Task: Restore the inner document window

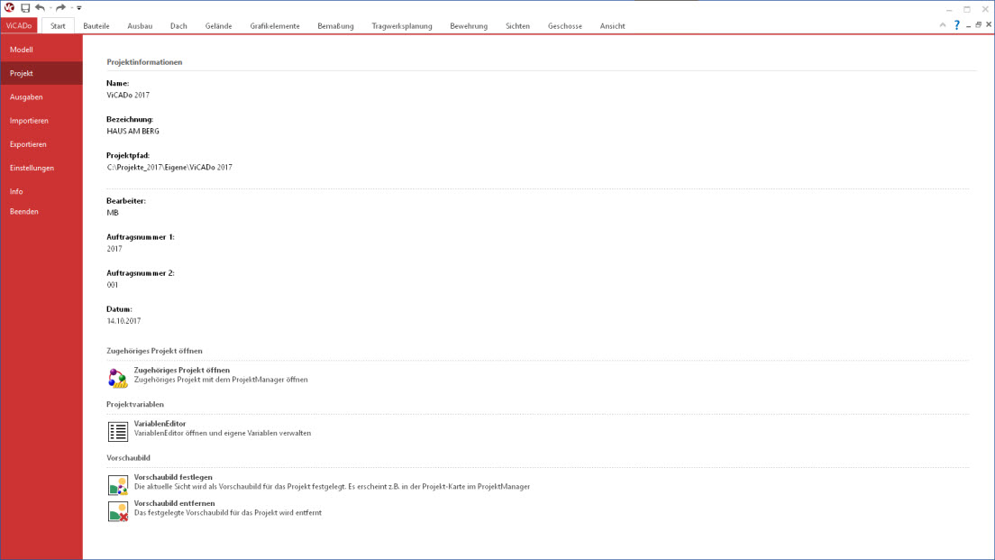Action: [979, 25]
